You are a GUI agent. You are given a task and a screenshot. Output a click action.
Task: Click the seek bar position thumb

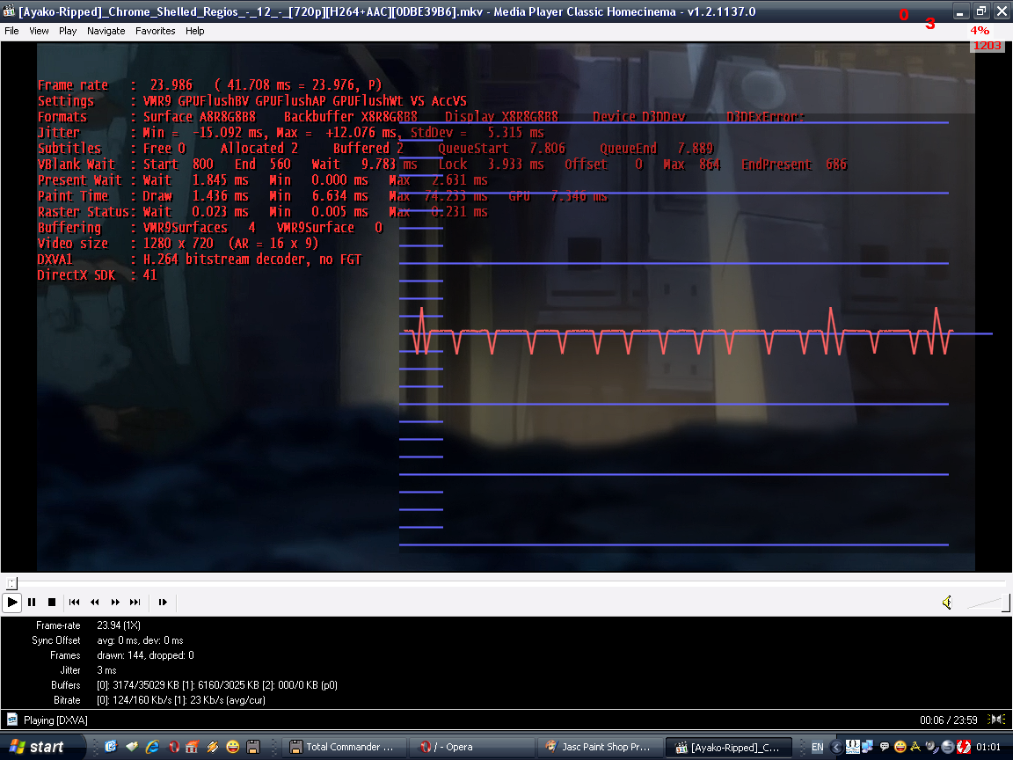coord(11,583)
